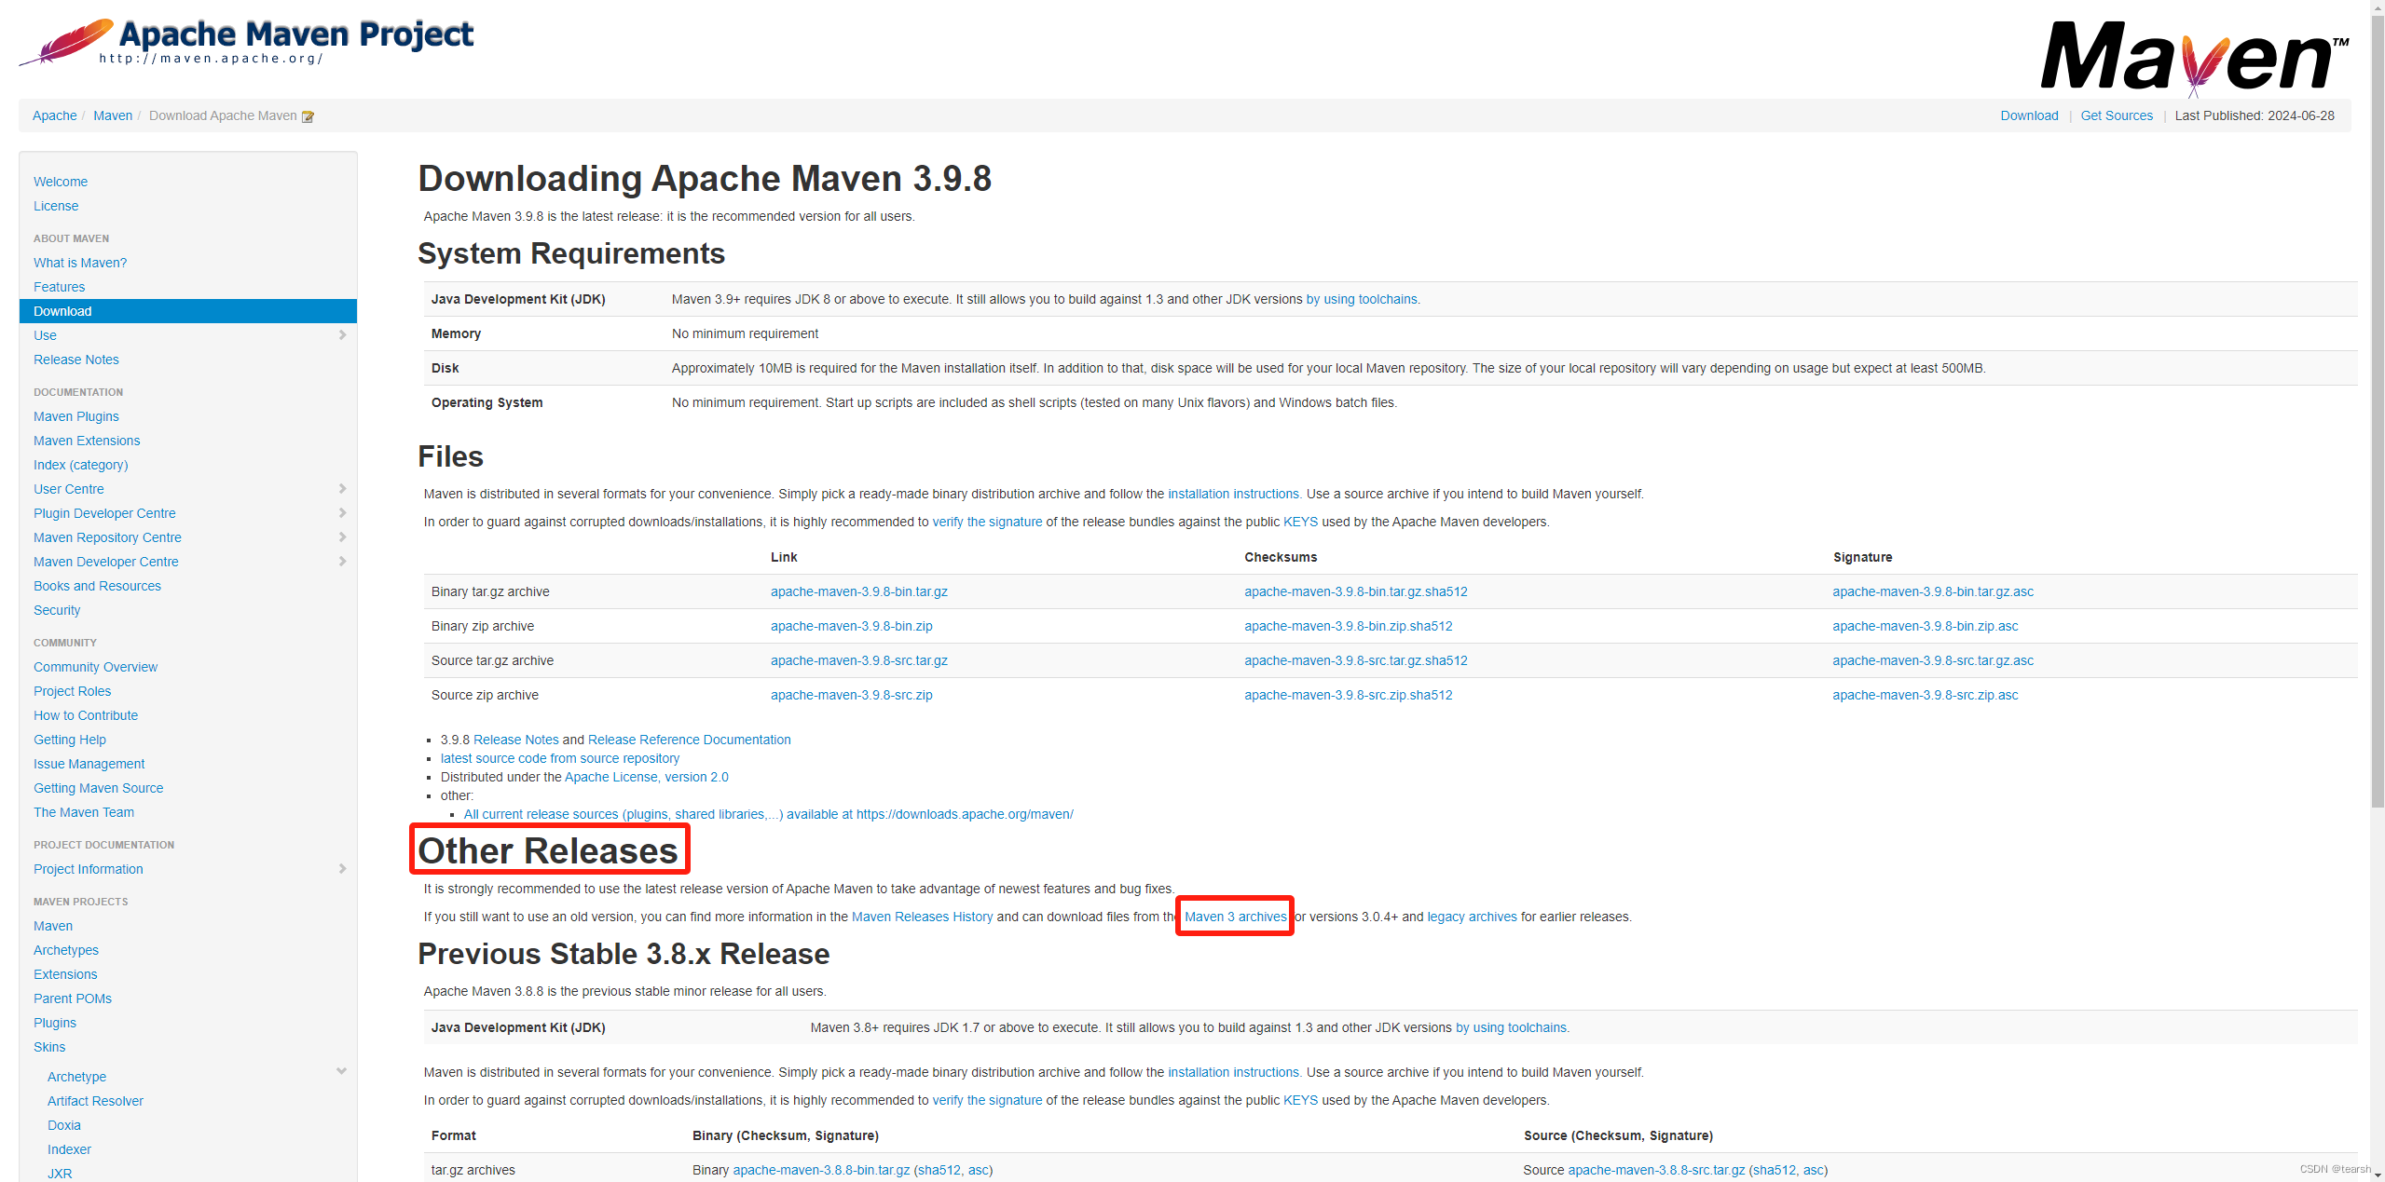Click Get Sources at top right
2385x1182 pixels.
[x=2116, y=115]
